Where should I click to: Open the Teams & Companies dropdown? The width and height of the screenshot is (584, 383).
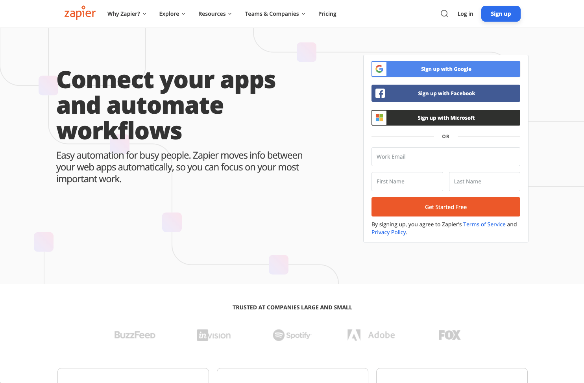coord(275,13)
